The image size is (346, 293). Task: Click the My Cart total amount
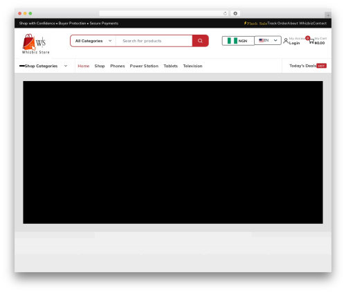320,43
